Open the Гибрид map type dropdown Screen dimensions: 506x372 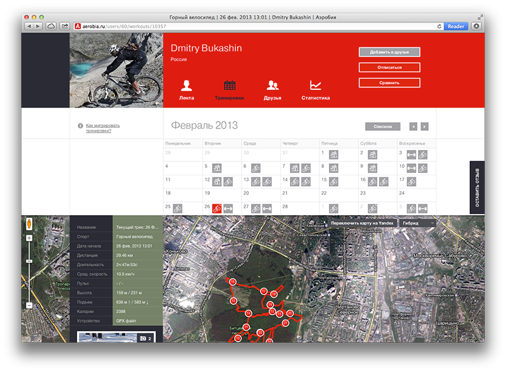pyautogui.click(x=417, y=223)
